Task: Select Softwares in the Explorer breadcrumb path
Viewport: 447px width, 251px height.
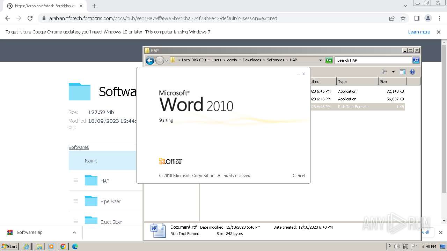Action: 275,60
